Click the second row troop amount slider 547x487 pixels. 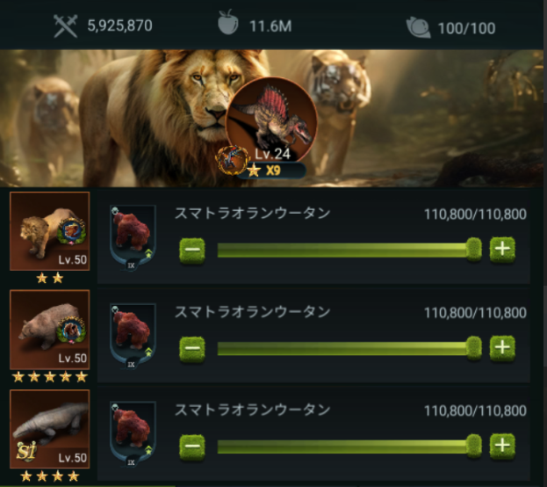pyautogui.click(x=349, y=349)
